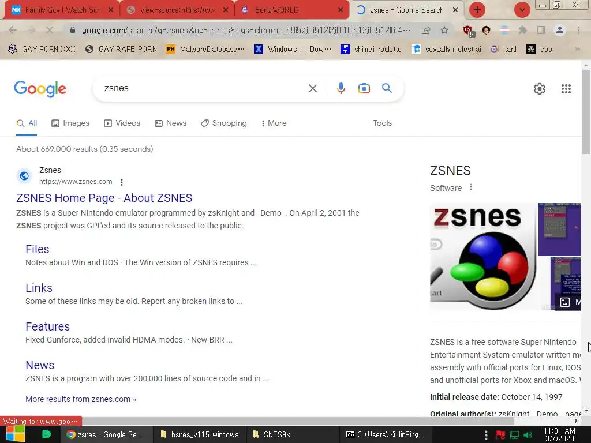This screenshot has width=591, height=443.
Task: Open the browser side panel
Action: click(x=541, y=30)
